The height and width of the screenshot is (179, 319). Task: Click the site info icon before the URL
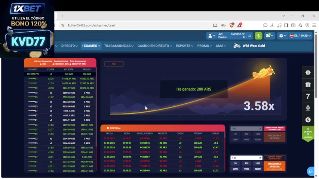tap(62, 25)
